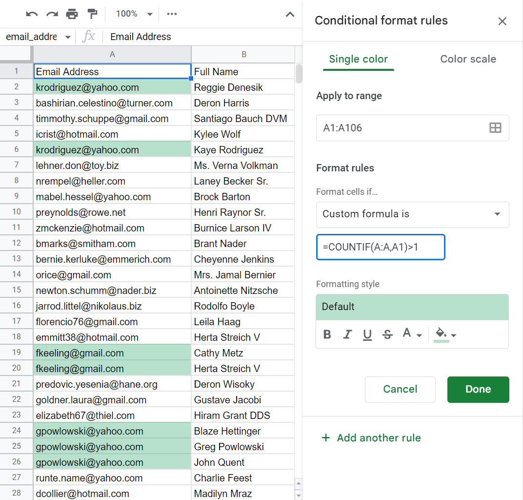Click the COUNTIF custom formula input field
Image resolution: width=523 pixels, height=500 pixels.
tap(380, 248)
